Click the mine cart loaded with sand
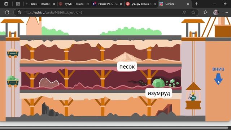The height and width of the screenshot is (130, 231). coord(13,53)
